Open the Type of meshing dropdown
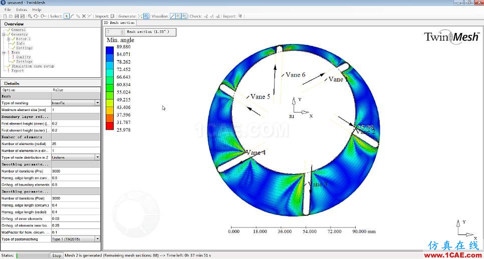The width and height of the screenshot is (484, 259). [x=97, y=103]
